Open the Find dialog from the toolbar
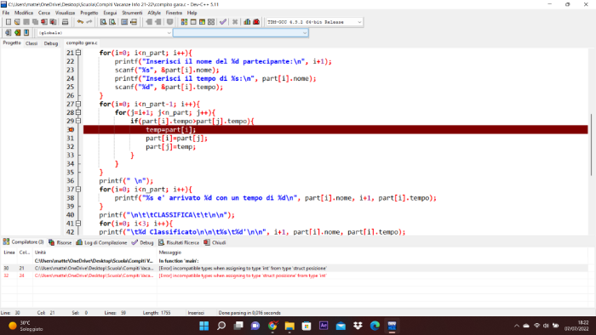596x335 pixels. pos(103,22)
